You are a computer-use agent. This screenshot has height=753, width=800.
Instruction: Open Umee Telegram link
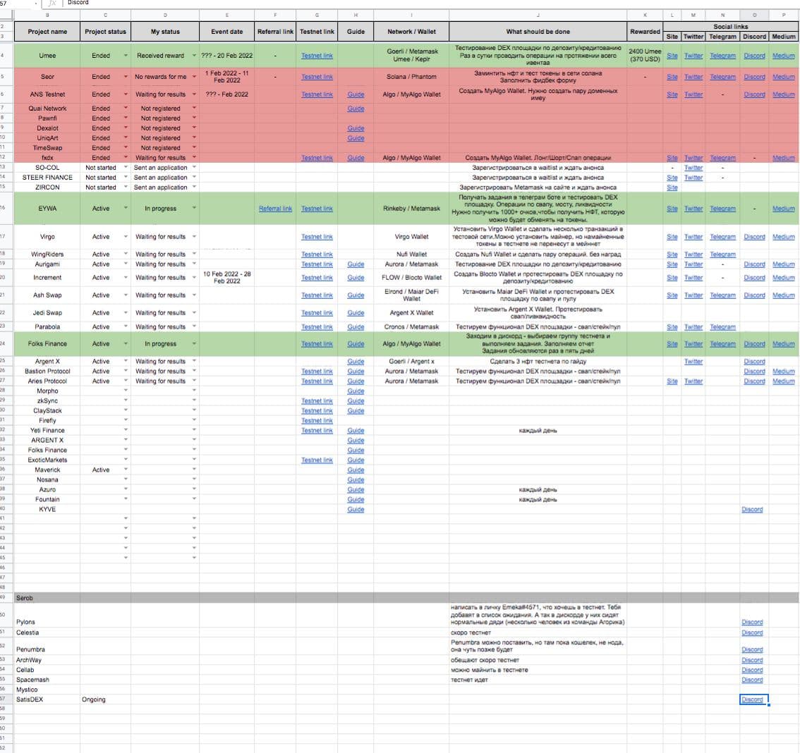723,56
